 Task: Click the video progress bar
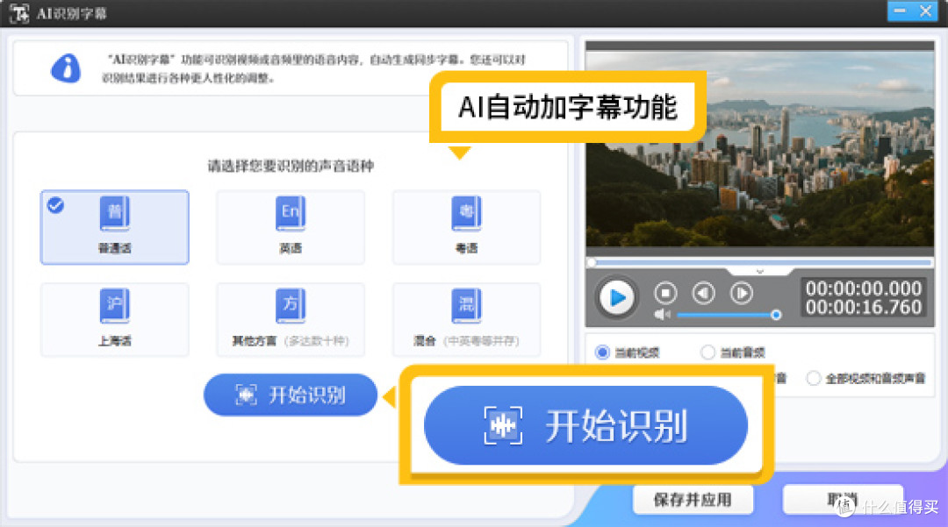759,262
